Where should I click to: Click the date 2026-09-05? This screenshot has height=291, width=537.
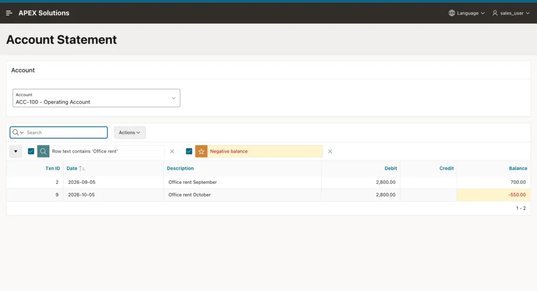[81, 182]
